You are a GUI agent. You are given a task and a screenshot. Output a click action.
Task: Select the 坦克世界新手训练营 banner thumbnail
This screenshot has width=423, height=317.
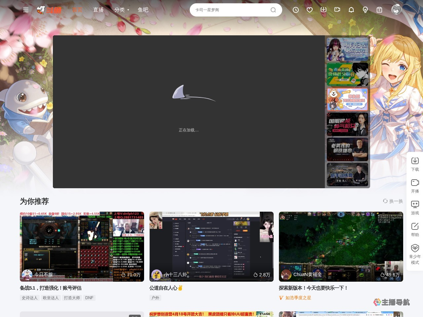click(x=347, y=174)
